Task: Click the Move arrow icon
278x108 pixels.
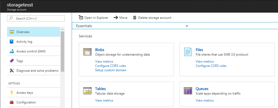Action: click(116, 17)
